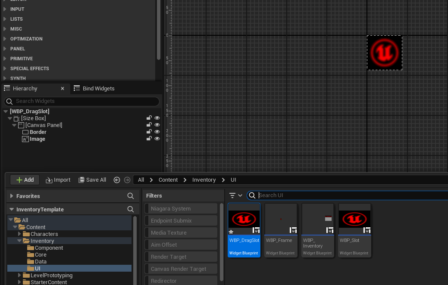Navigate back in Content Browser history
The width and height of the screenshot is (448, 285).
pos(117,180)
